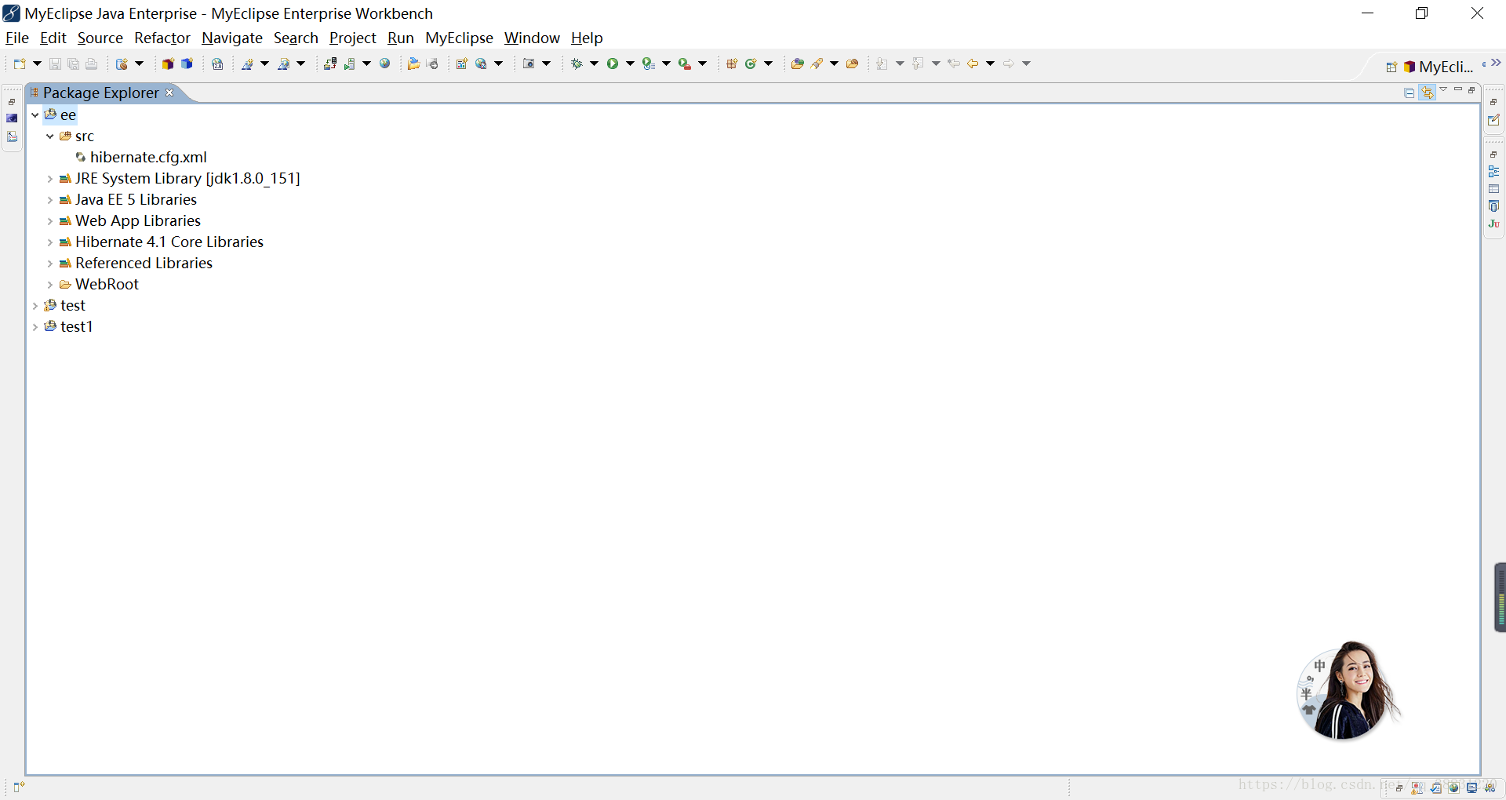Screen dimensions: 1506x800
Task: Open the Run configurations dropdown arrow
Action: (x=630, y=64)
